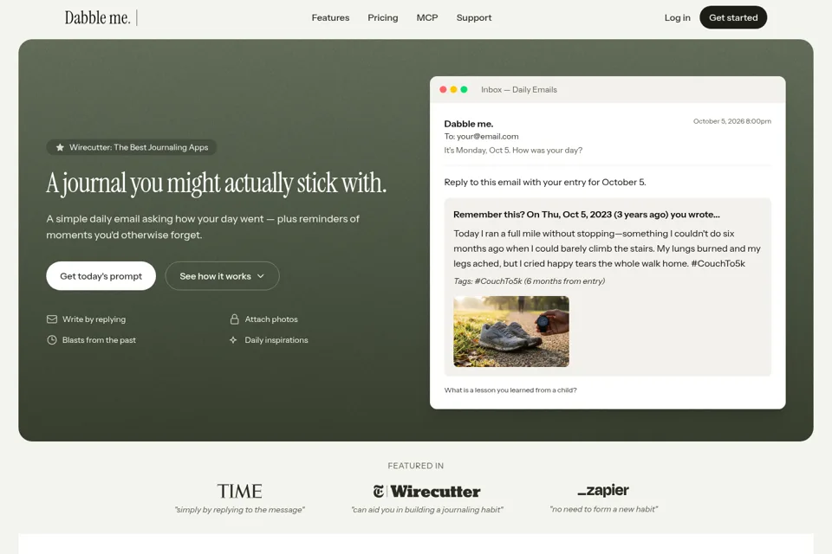Click the Inbox — Daily Emails title
832x554 pixels.
point(519,90)
